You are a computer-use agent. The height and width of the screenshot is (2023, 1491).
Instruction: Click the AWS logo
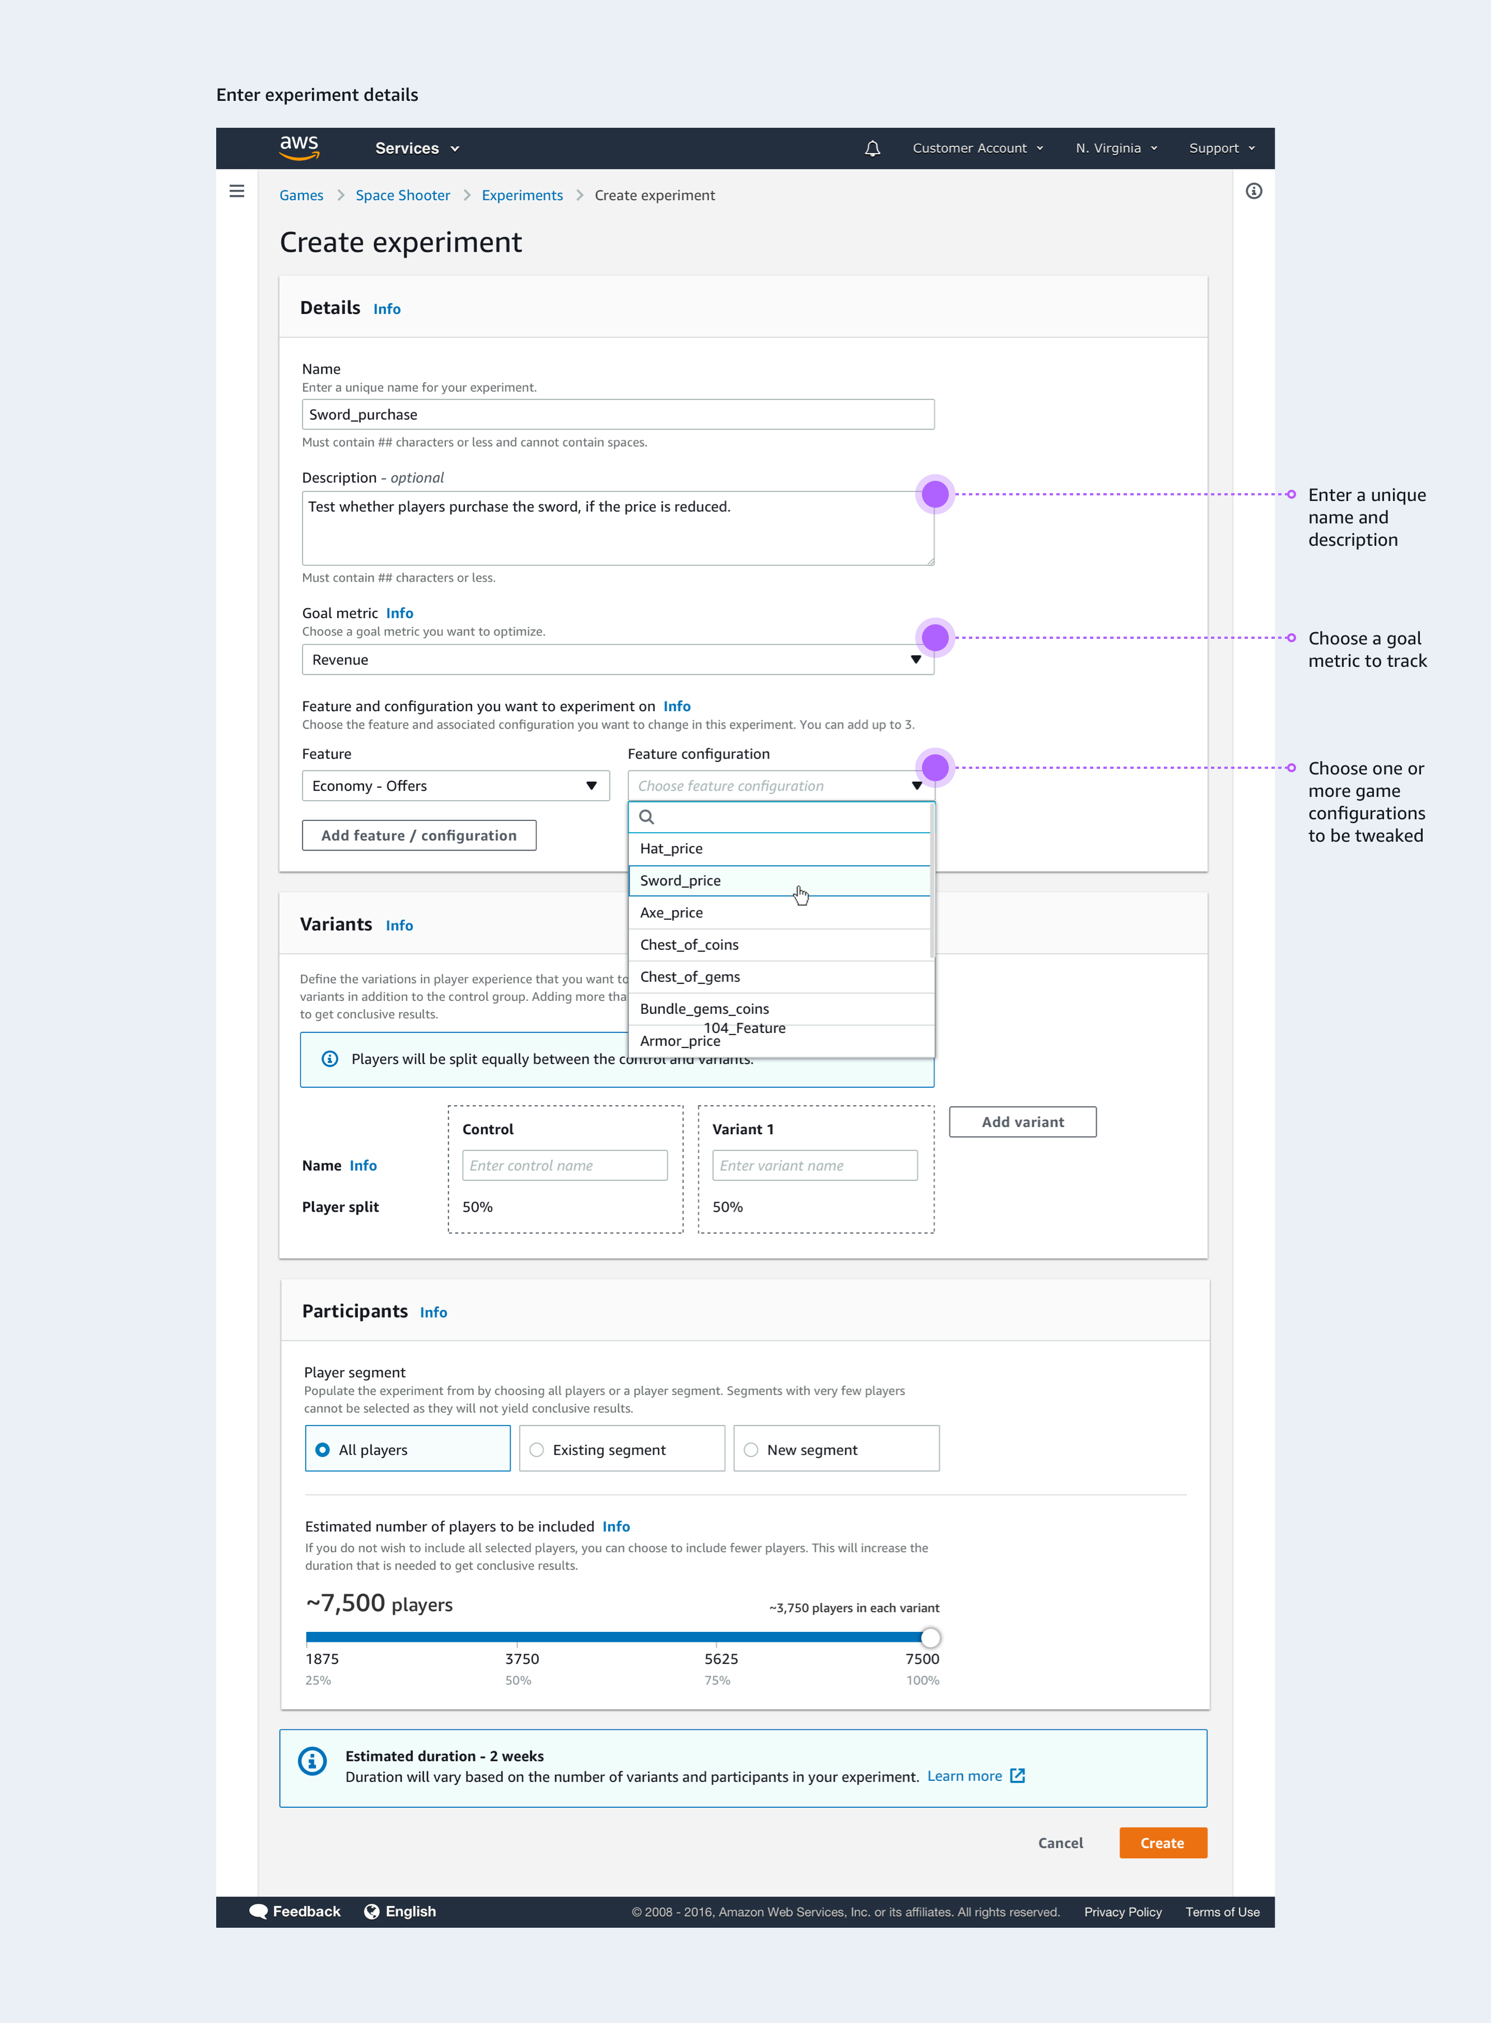tap(299, 147)
